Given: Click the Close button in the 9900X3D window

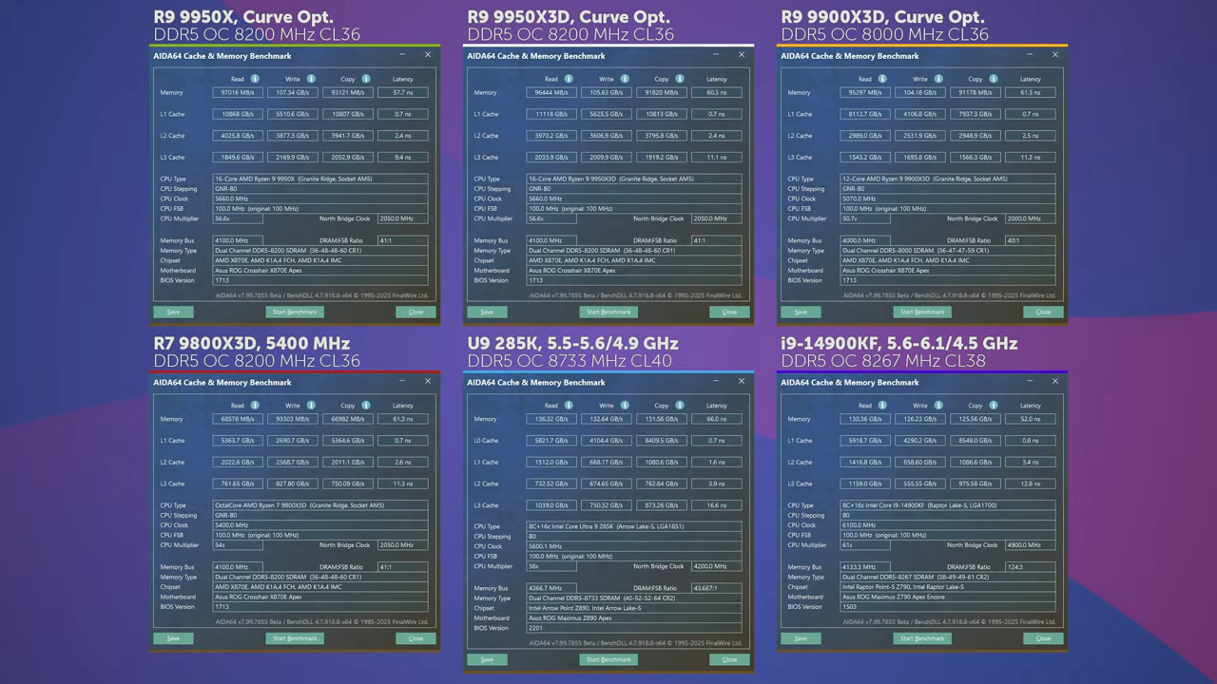Looking at the screenshot, I should pos(1043,312).
